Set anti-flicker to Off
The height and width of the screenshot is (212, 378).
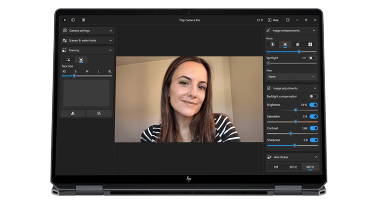[x=276, y=167]
